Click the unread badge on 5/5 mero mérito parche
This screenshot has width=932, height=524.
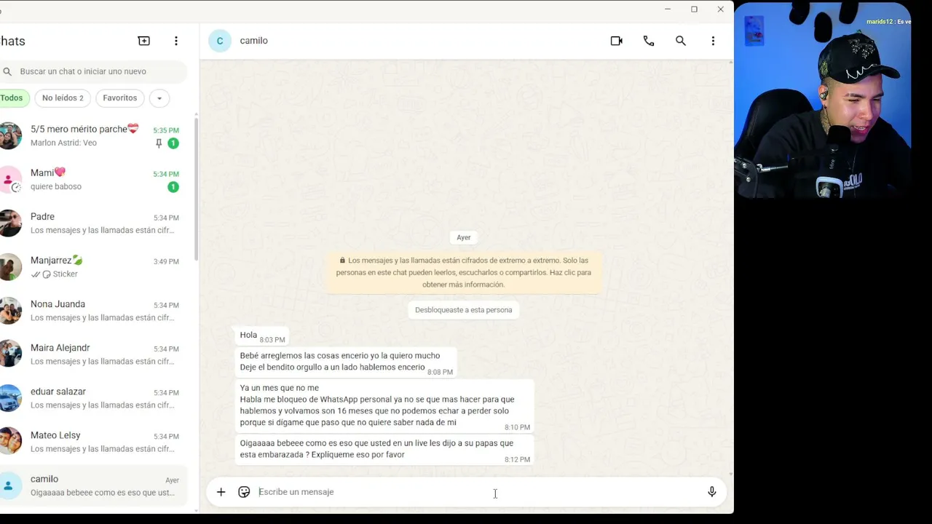(x=173, y=143)
